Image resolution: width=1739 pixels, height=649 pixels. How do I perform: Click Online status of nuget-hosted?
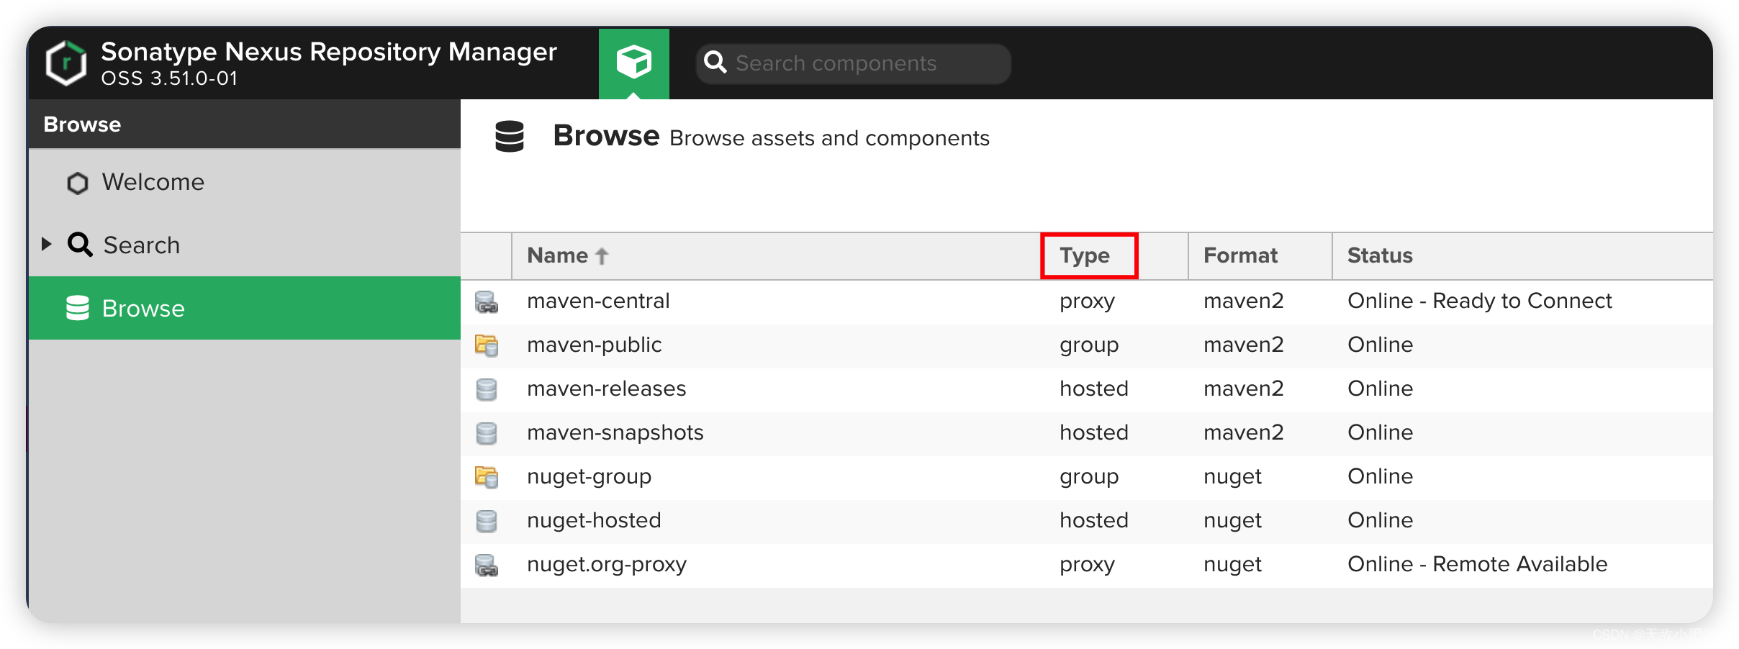click(x=1380, y=520)
